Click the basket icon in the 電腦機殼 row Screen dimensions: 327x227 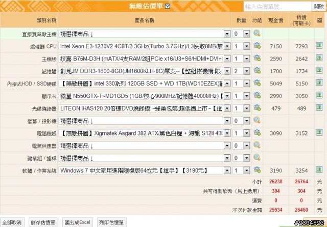(257, 133)
